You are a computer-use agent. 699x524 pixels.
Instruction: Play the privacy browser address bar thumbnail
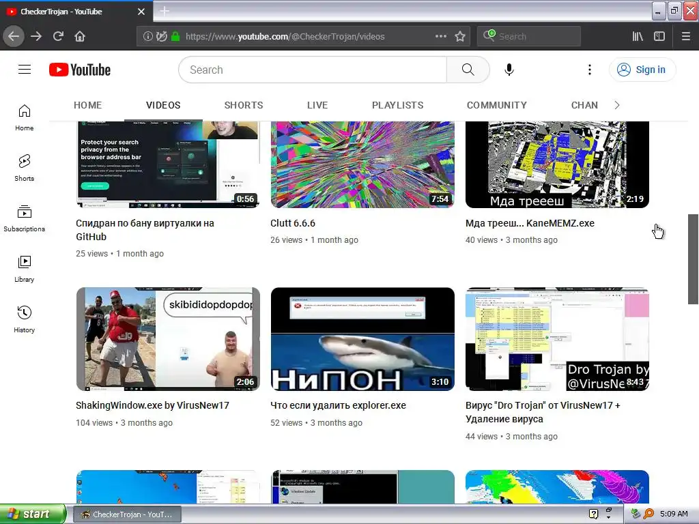point(168,164)
